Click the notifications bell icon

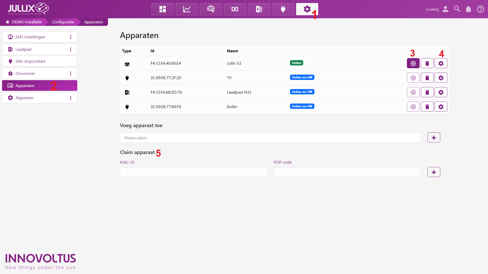tap(468, 9)
